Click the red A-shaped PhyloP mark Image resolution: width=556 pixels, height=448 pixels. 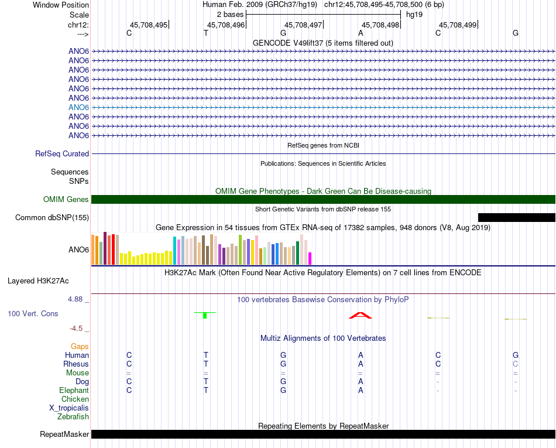[361, 315]
